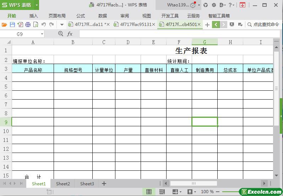This screenshot has width=283, height=196.
Task: Undo the last action
Action: pyautogui.click(x=44, y=25)
